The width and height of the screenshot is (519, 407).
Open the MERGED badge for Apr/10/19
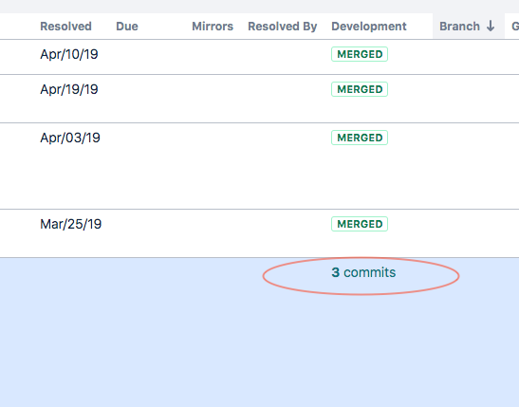click(x=360, y=54)
